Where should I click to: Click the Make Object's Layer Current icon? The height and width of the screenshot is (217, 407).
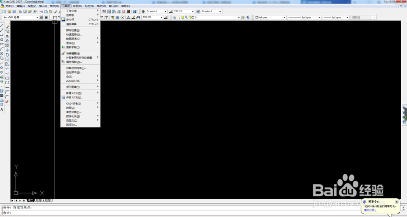click(x=243, y=18)
